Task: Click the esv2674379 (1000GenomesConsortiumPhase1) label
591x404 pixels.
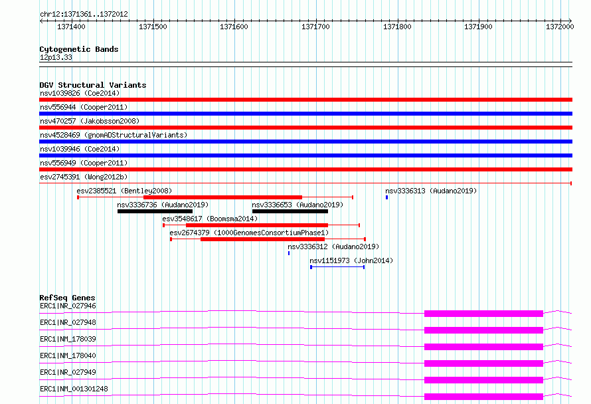Action: coord(249,233)
